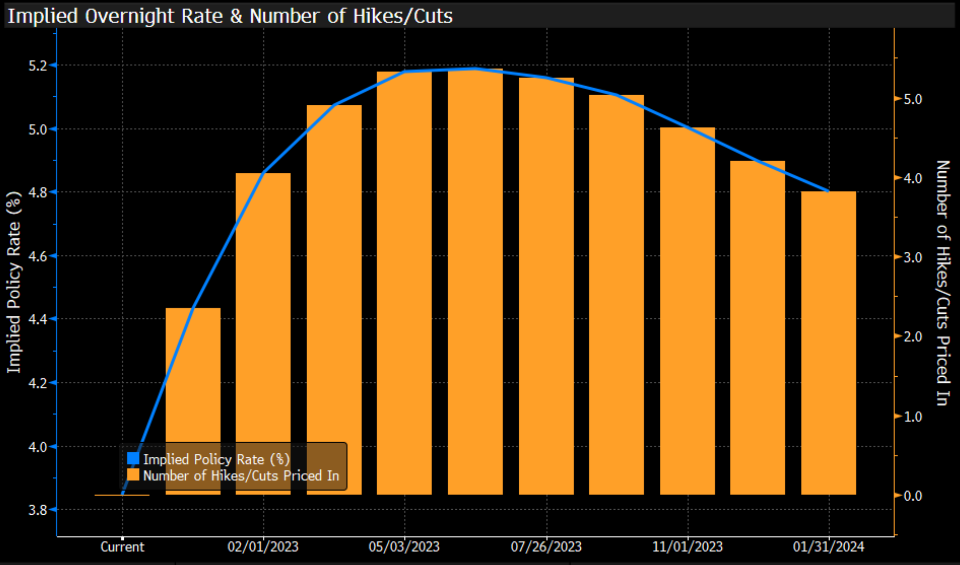Click the last orange bar above 01/31/2024
This screenshot has width=960, height=565.
[828, 343]
